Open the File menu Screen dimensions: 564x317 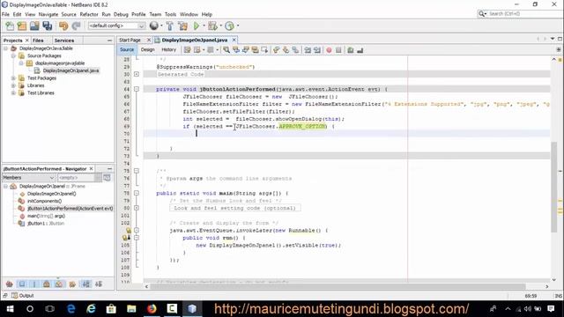point(5,14)
